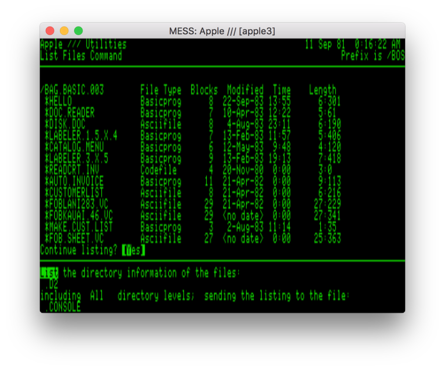Screen dimensions: 445x370
Task: Click the 'Blocks' column header
Action: 204,90
